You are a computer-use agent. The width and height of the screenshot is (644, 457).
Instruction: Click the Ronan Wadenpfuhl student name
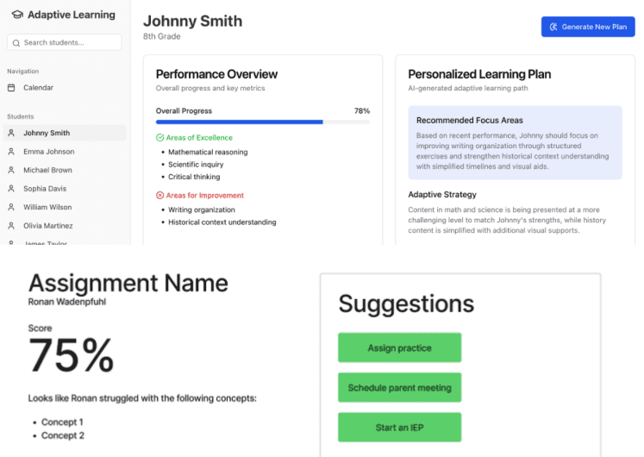coord(67,302)
